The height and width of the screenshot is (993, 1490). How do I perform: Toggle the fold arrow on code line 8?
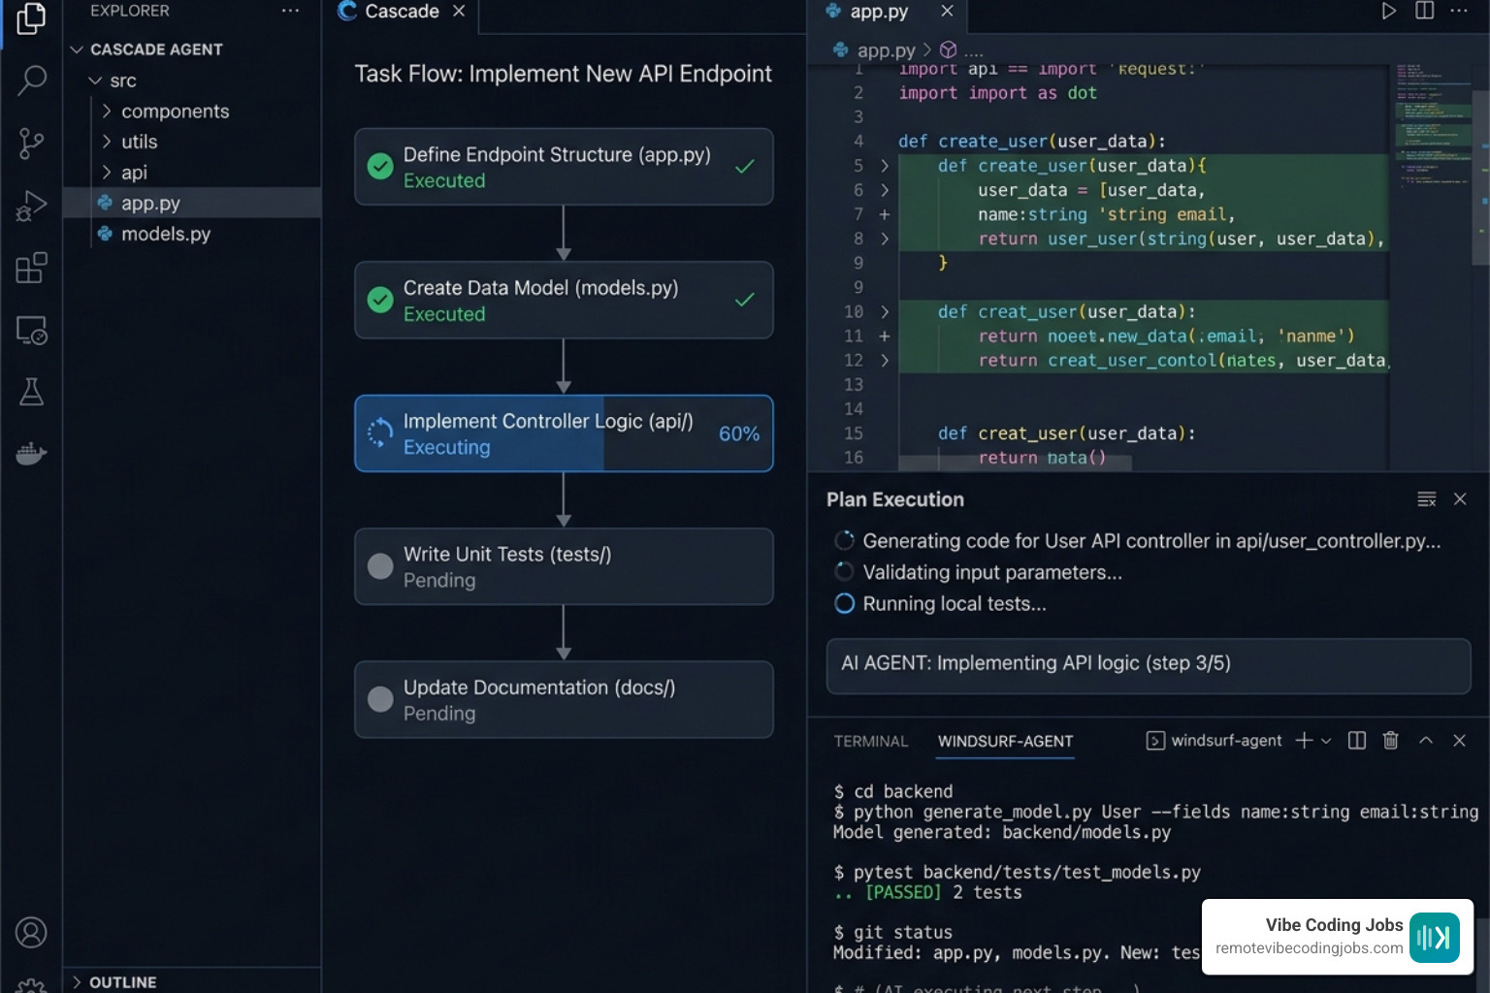click(x=884, y=239)
